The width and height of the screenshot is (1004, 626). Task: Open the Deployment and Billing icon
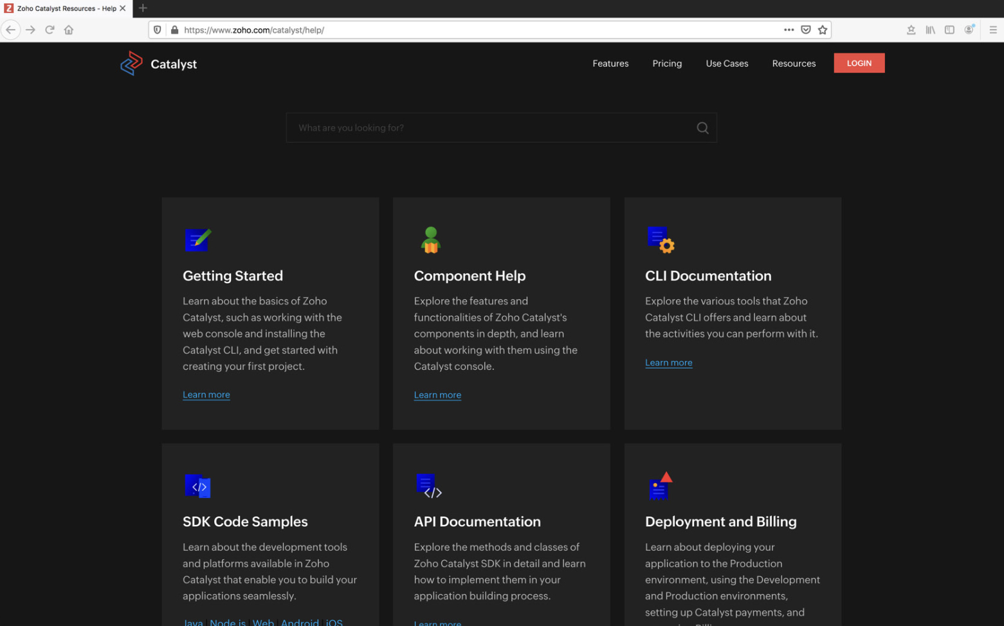point(660,486)
